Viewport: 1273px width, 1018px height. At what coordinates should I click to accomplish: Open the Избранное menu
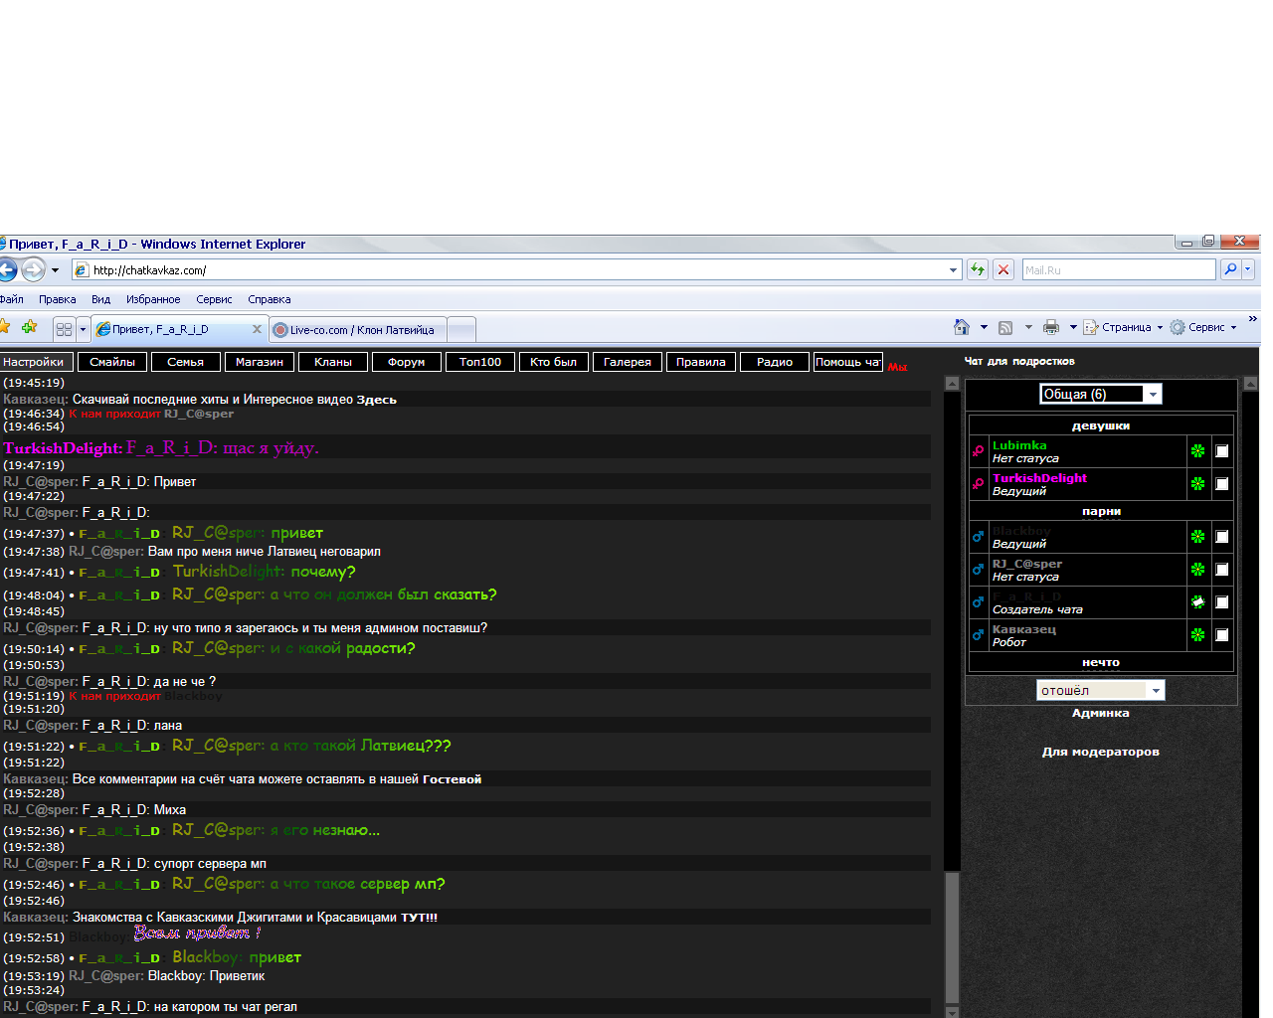pos(153,299)
